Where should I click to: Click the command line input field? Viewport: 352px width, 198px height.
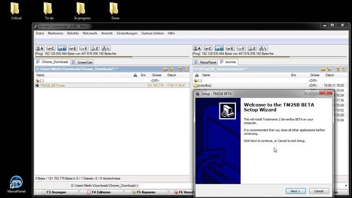coord(166,186)
